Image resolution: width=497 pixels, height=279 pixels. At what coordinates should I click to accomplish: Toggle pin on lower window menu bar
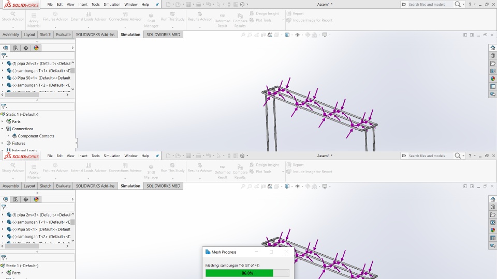[x=157, y=156]
